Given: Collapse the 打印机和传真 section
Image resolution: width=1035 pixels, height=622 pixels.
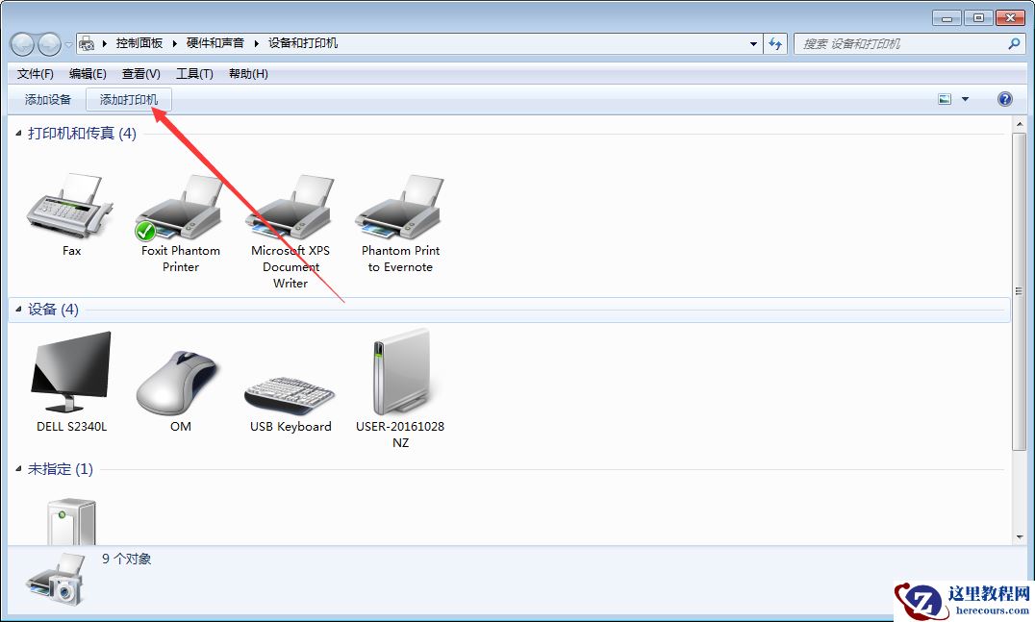Looking at the screenshot, I should point(16,134).
